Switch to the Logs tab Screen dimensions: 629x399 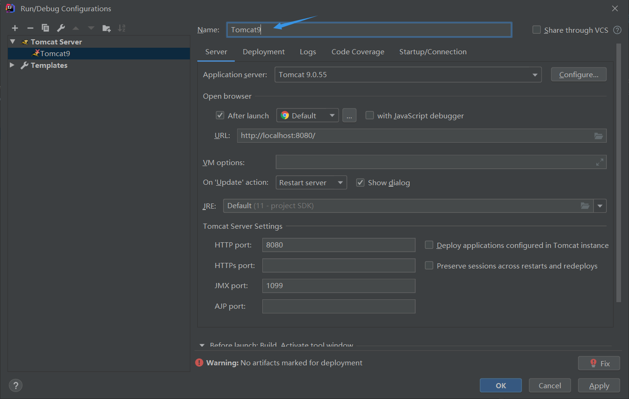(308, 52)
